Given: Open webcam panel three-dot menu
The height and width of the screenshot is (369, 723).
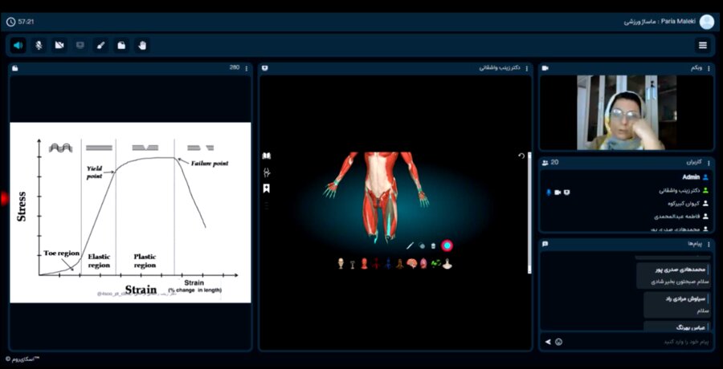Looking at the screenshot, I should (x=708, y=68).
